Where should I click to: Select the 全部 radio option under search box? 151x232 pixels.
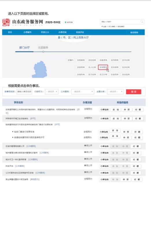[x=104, y=26]
